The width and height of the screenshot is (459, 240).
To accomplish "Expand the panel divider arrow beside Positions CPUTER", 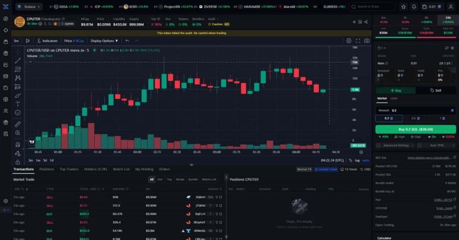I will (x=226, y=177).
